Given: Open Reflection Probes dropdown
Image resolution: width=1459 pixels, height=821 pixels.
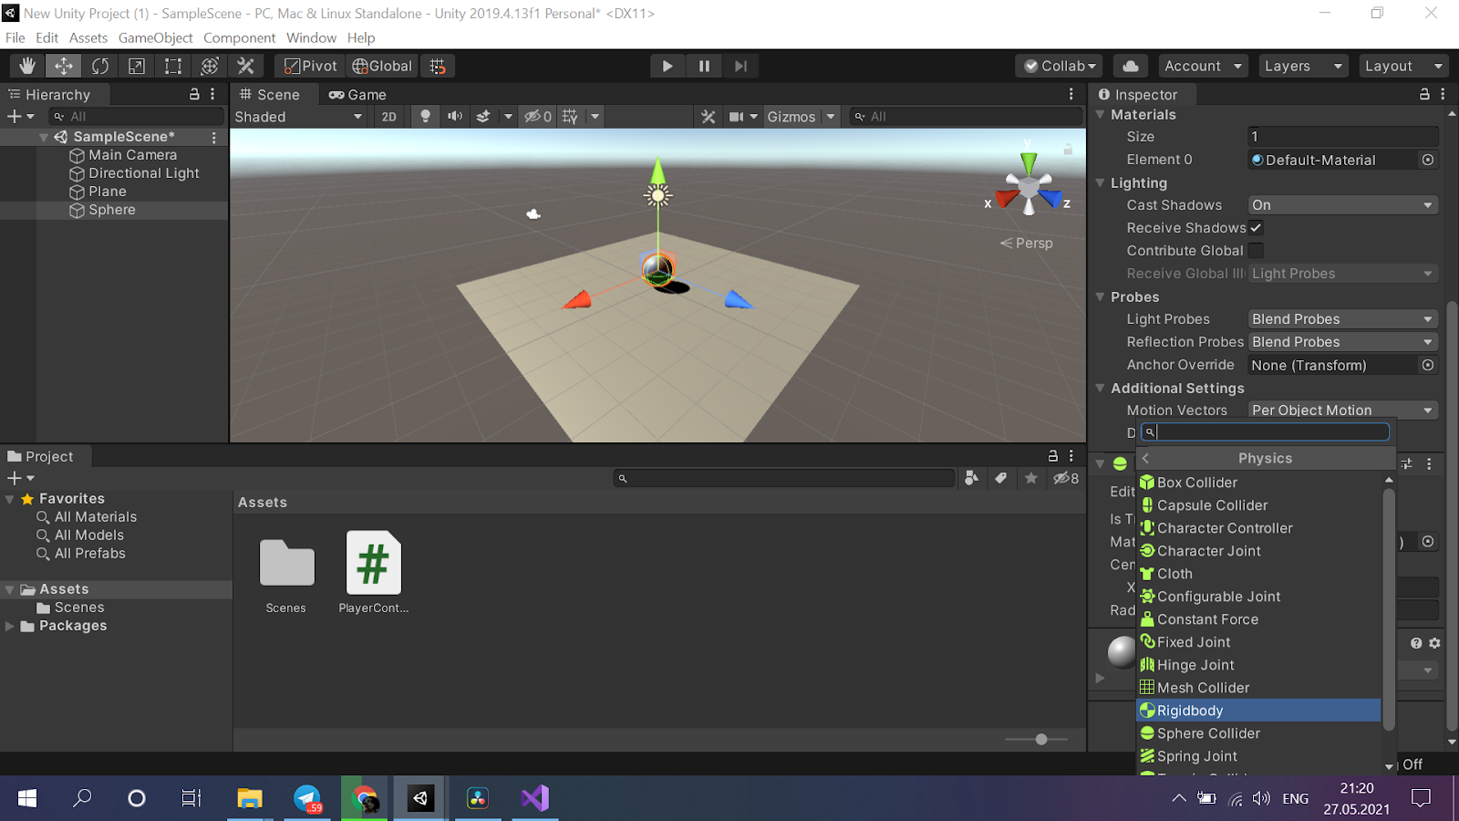Looking at the screenshot, I should click(x=1342, y=342).
